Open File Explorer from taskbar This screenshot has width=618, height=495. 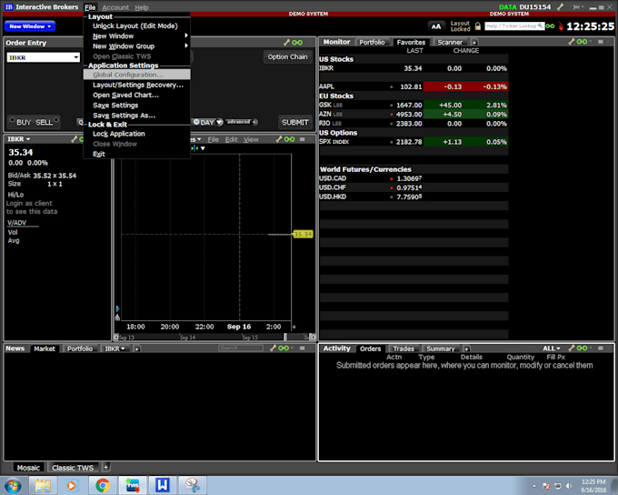(42, 485)
